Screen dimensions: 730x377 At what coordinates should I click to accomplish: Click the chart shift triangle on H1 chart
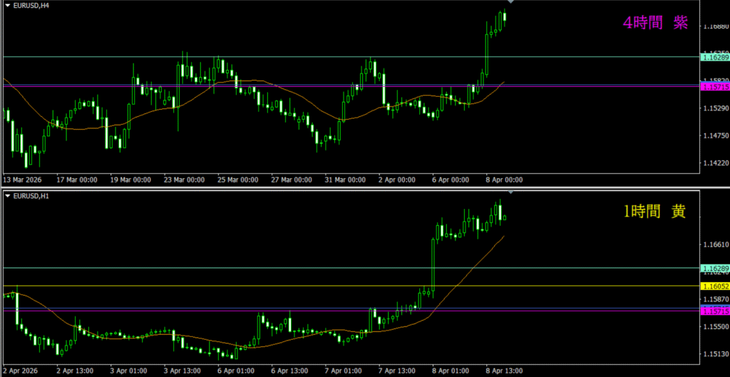510,192
